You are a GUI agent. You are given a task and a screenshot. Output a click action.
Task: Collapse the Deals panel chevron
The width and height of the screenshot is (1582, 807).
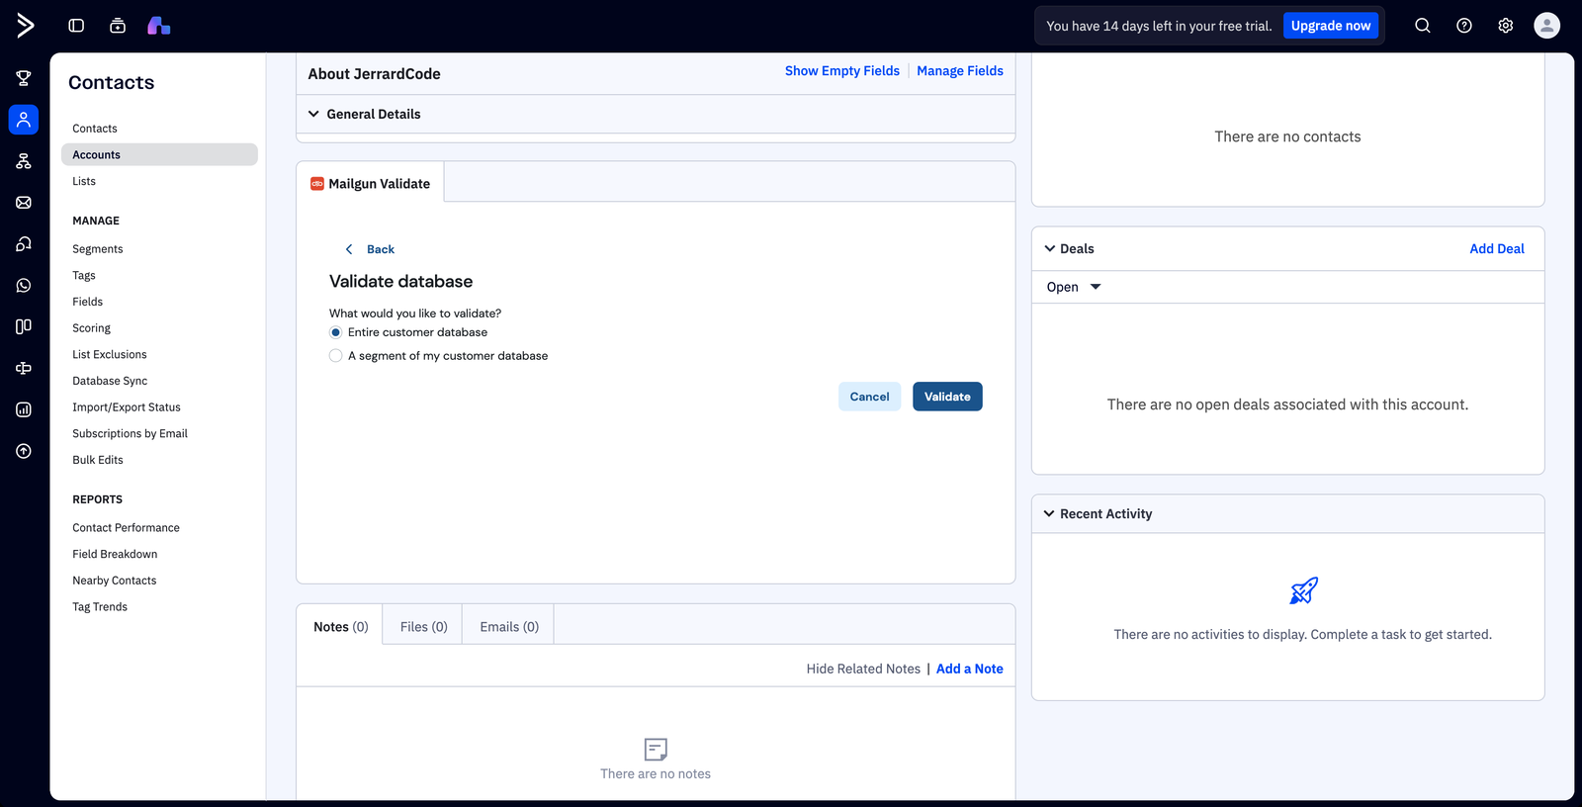click(1050, 249)
